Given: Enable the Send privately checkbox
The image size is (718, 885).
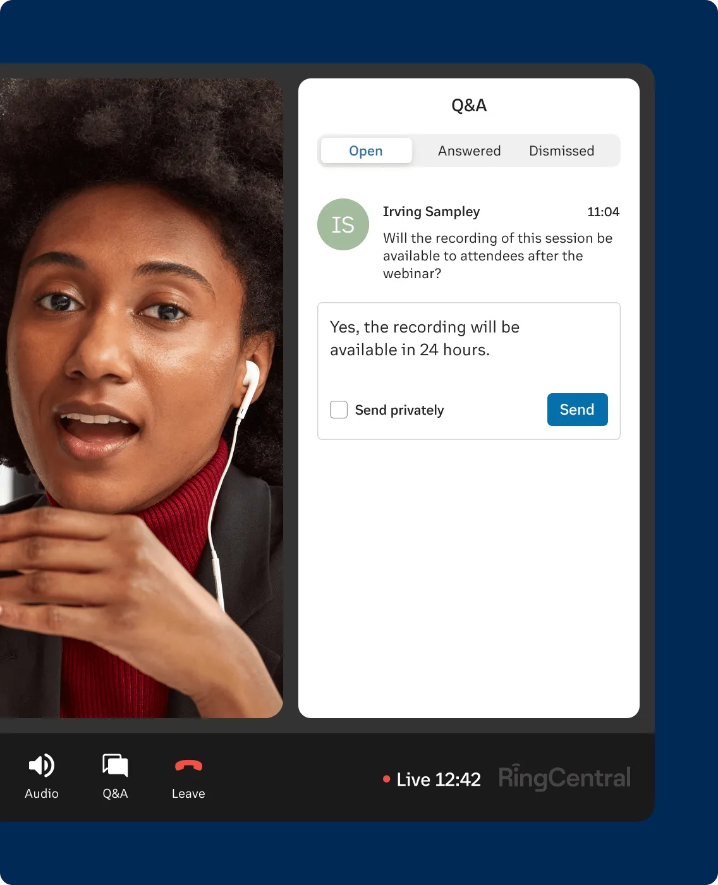Looking at the screenshot, I should [x=339, y=410].
